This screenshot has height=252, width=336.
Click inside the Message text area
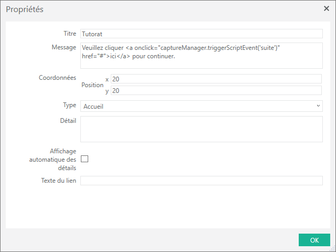click(201, 56)
